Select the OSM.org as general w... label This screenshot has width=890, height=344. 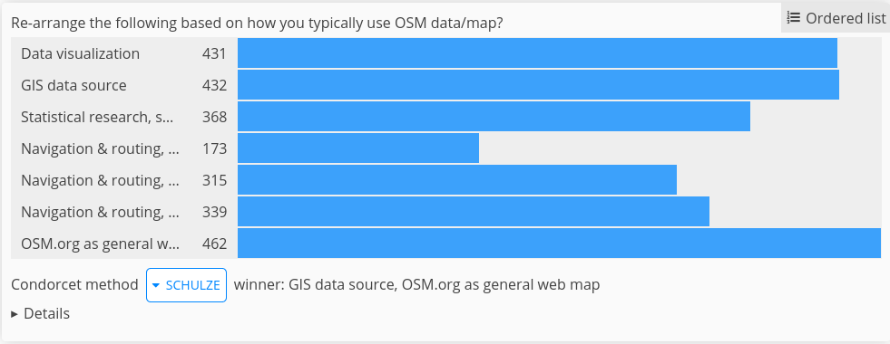coord(100,244)
